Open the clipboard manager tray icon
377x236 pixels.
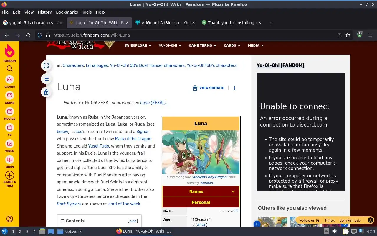(x=345, y=231)
